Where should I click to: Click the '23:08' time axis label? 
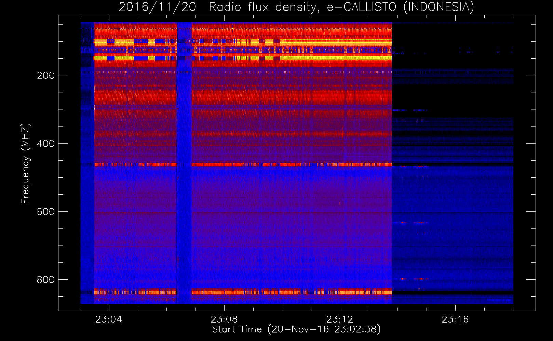click(x=224, y=320)
